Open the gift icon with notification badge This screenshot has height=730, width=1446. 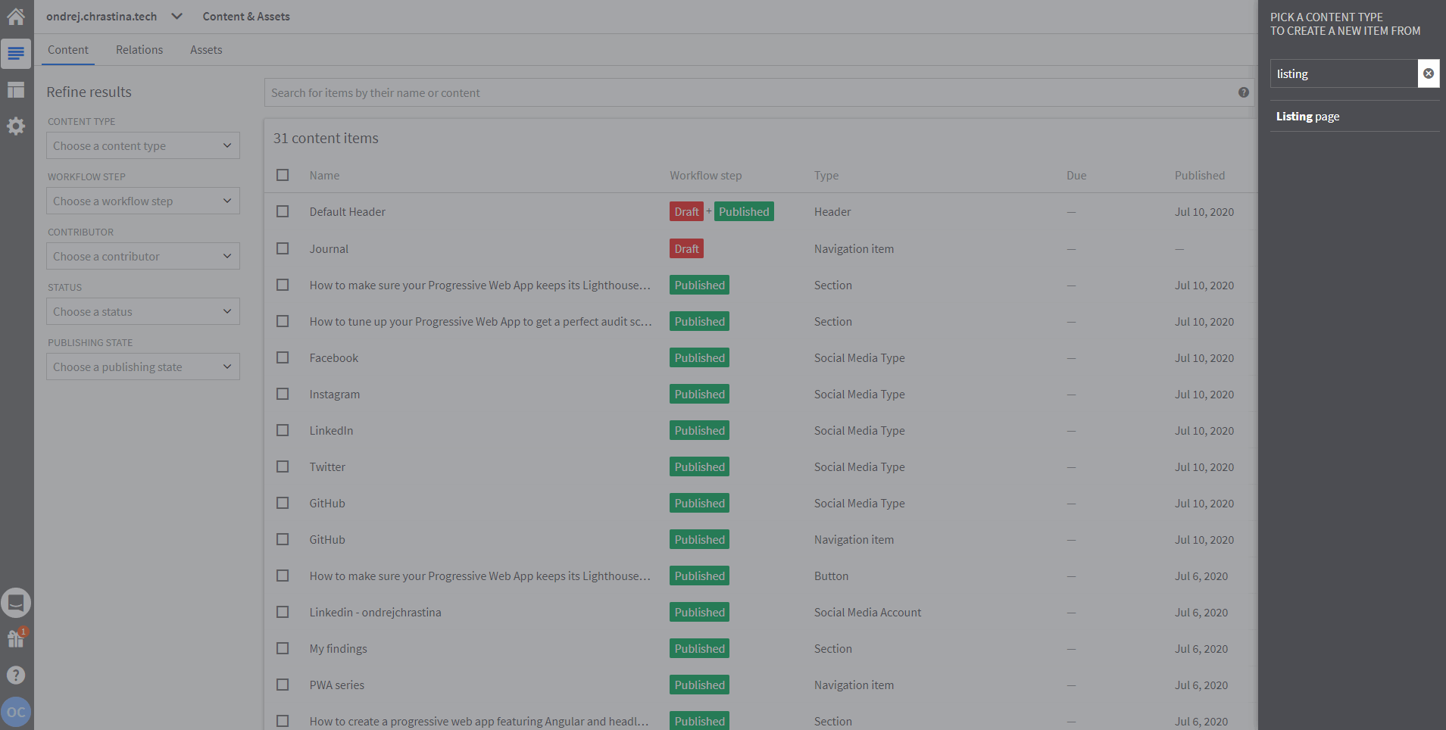click(16, 638)
